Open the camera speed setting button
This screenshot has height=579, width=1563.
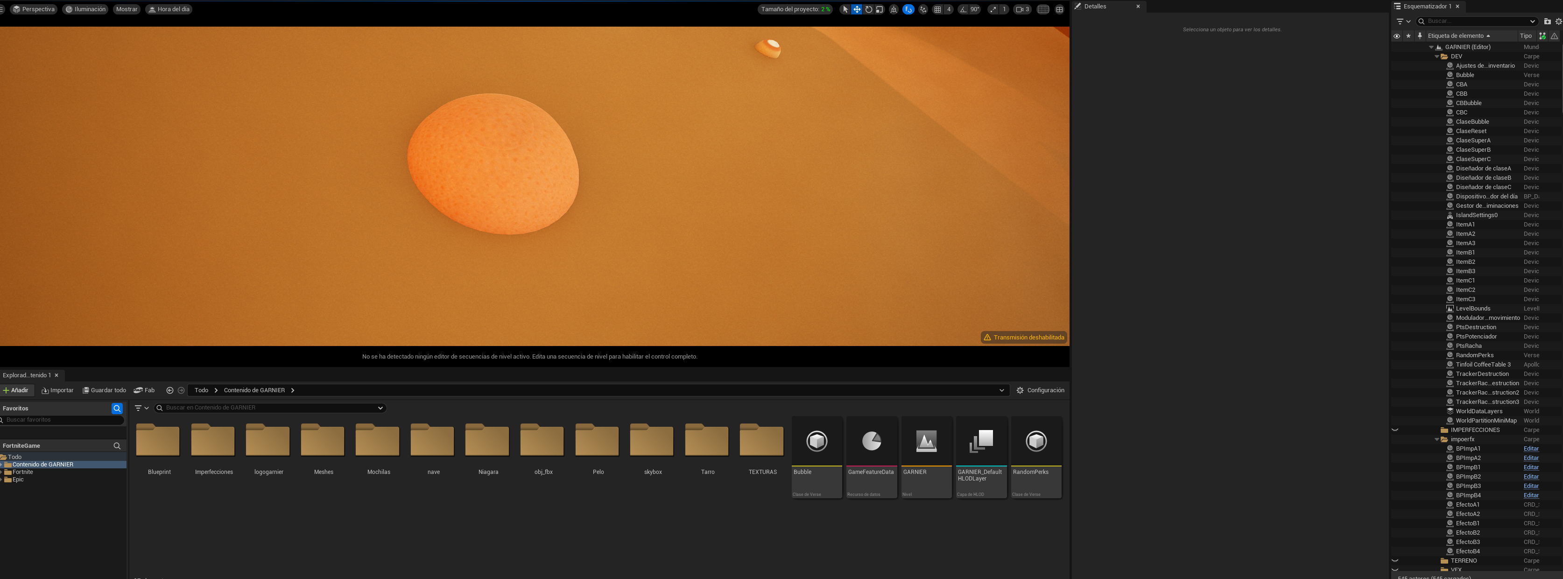coord(1022,9)
